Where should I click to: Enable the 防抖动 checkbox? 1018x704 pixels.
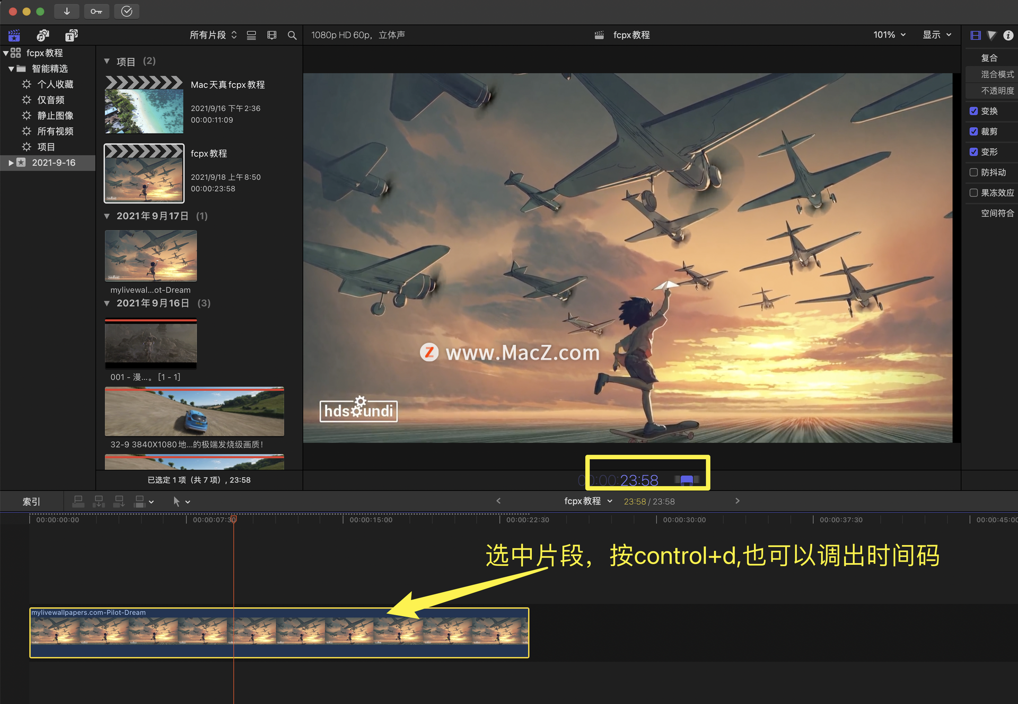(x=973, y=172)
